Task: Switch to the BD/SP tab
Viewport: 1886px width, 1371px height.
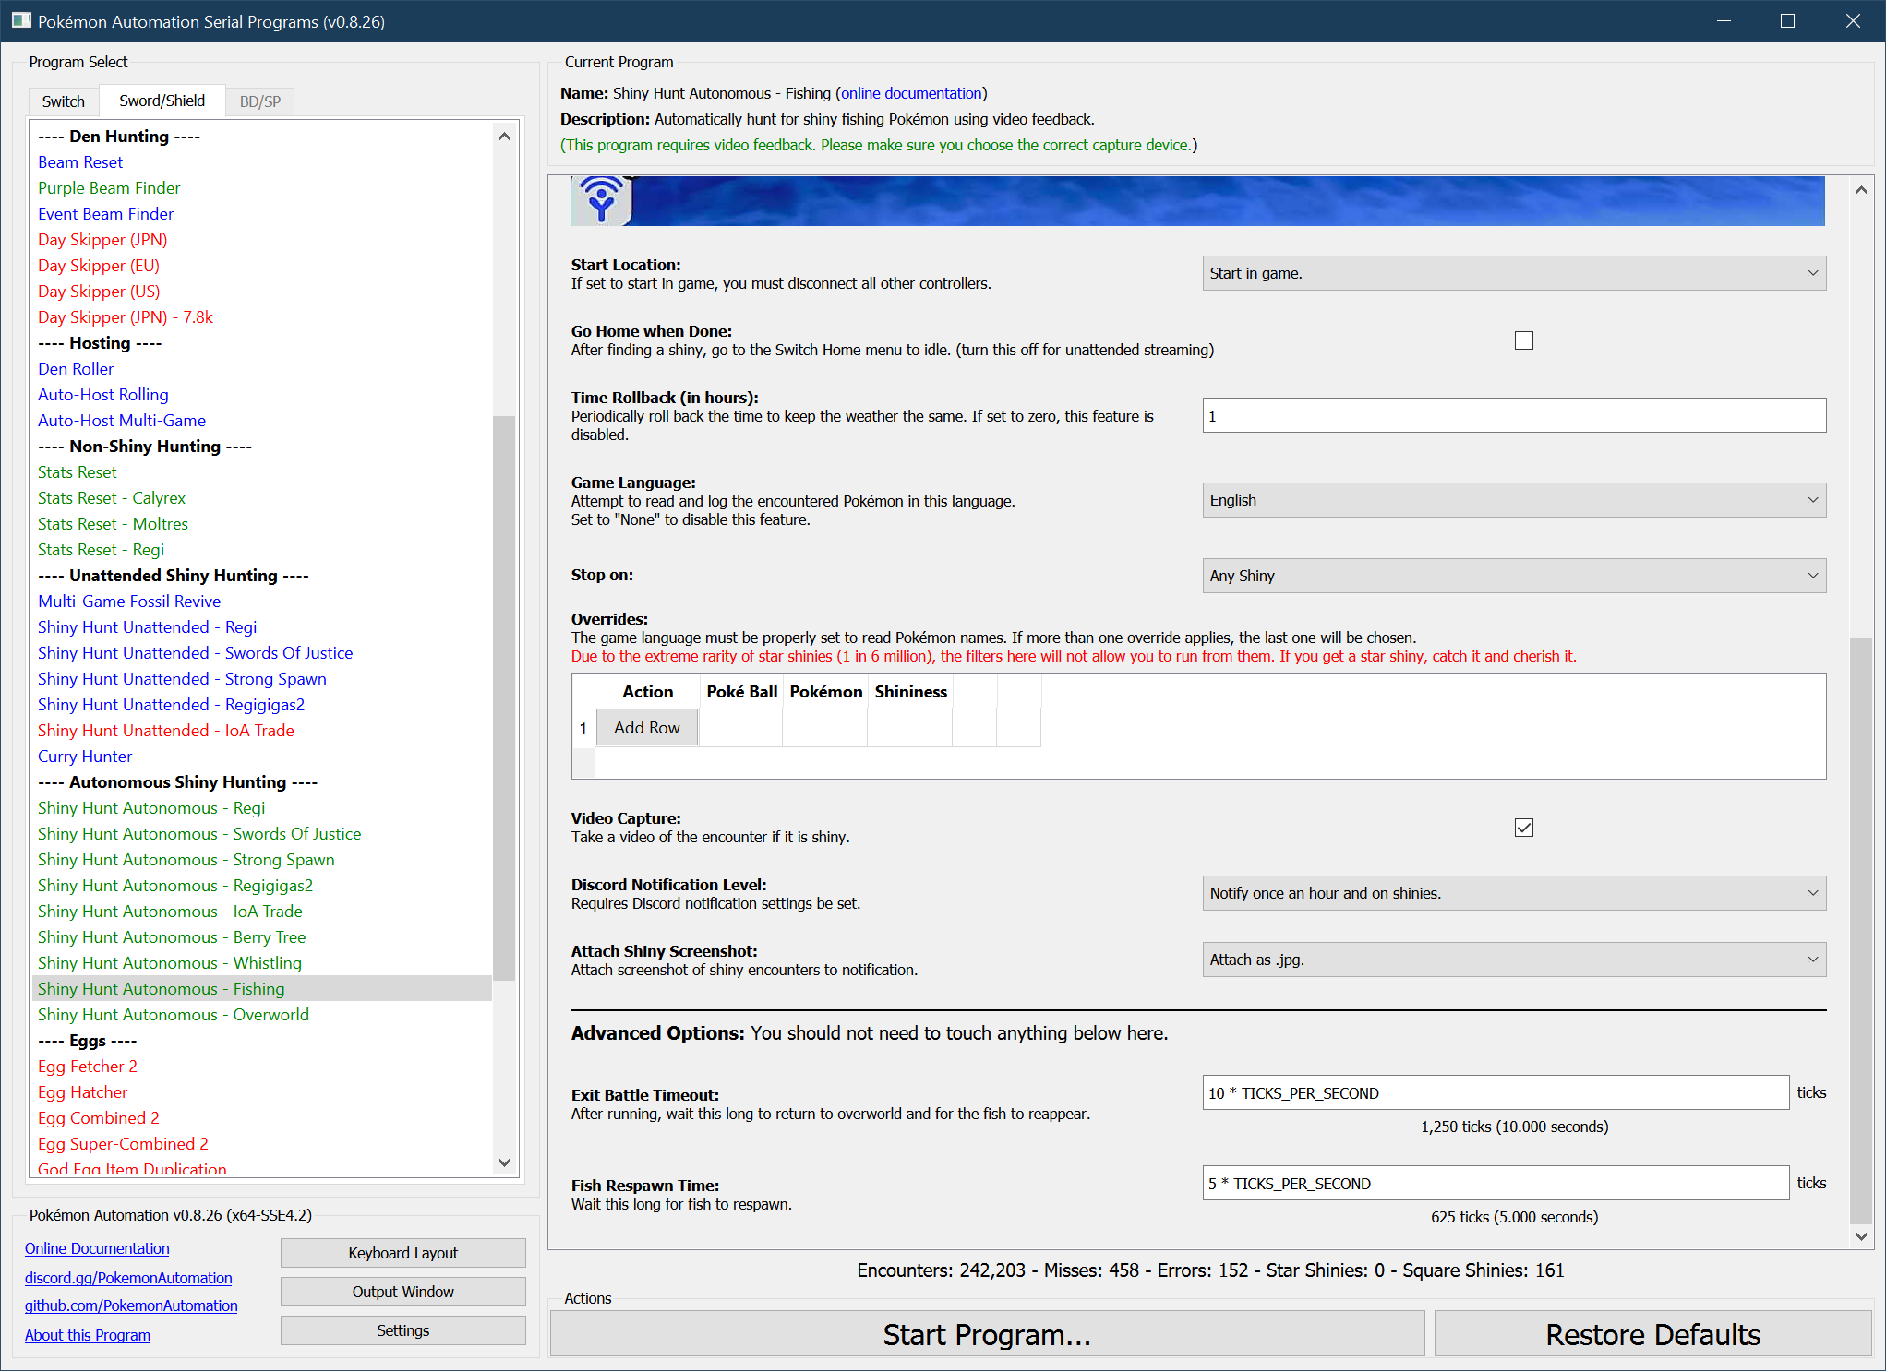Action: pos(259,101)
